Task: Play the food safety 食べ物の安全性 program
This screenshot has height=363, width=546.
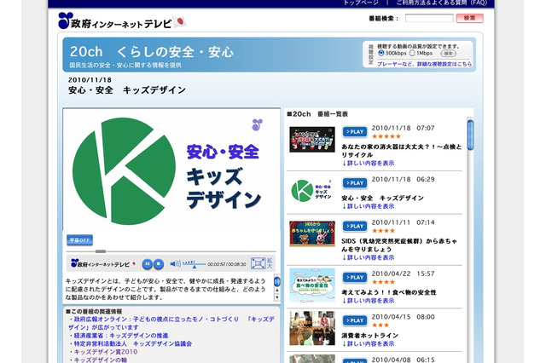Action: pos(355,278)
